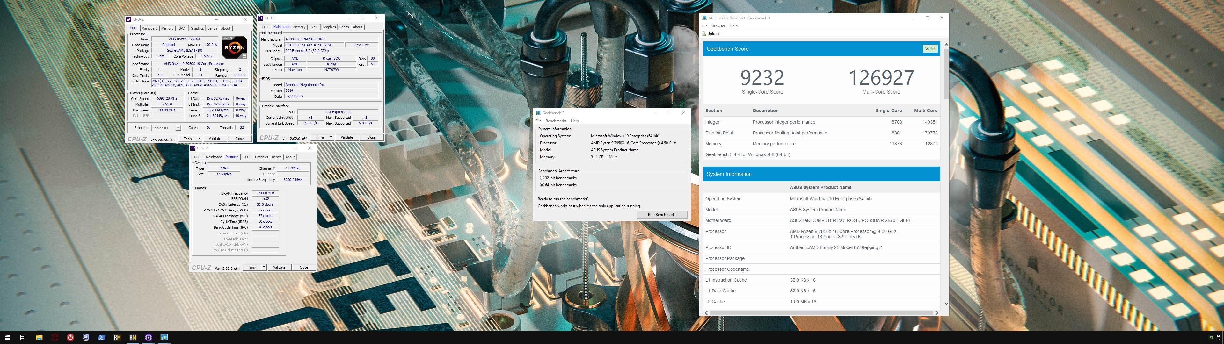Open Graphics tab in CPU-Z Memory window
Viewport: 1224px width, 344px height.
pos(261,157)
